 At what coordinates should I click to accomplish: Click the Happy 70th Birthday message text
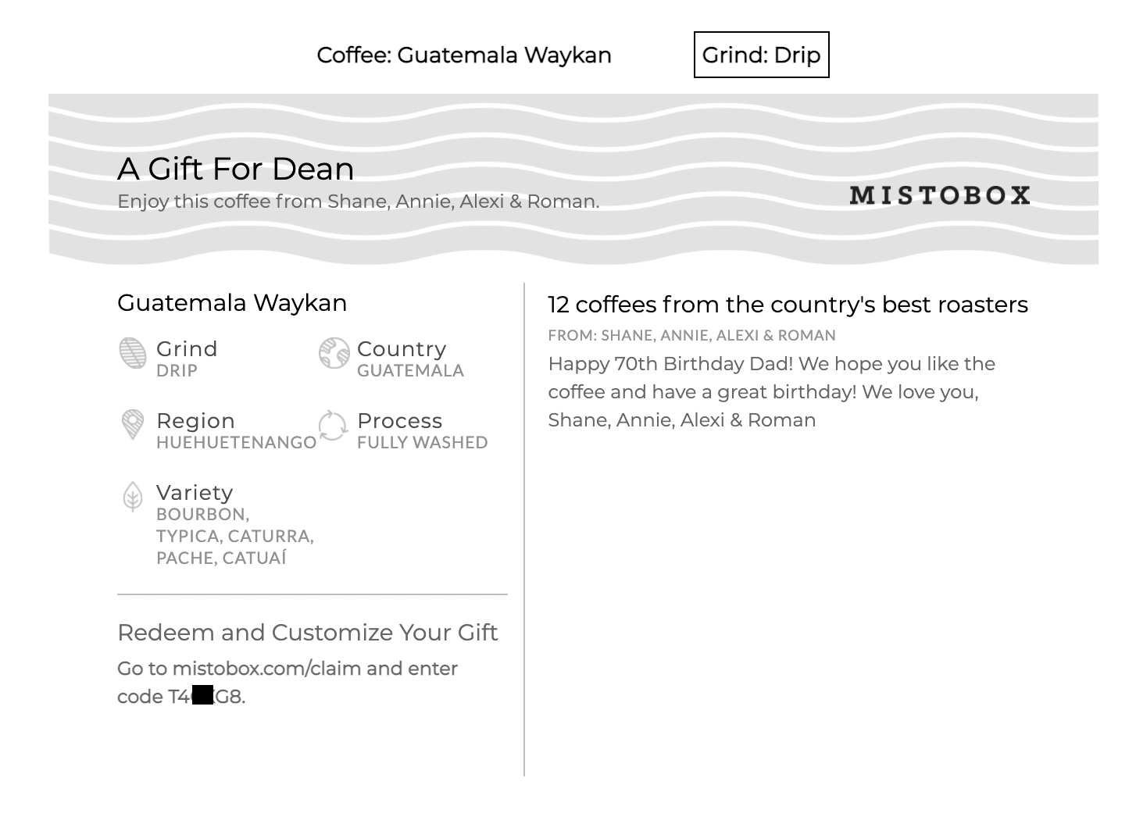(772, 392)
